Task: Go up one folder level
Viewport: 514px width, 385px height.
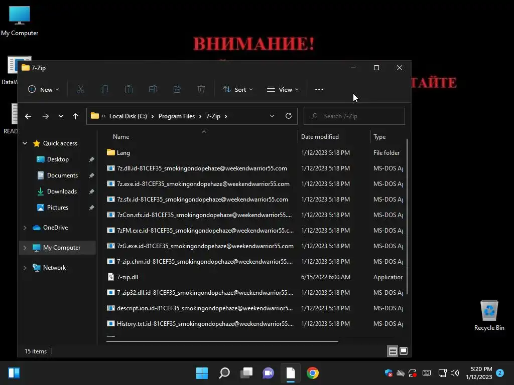Action: [75, 116]
